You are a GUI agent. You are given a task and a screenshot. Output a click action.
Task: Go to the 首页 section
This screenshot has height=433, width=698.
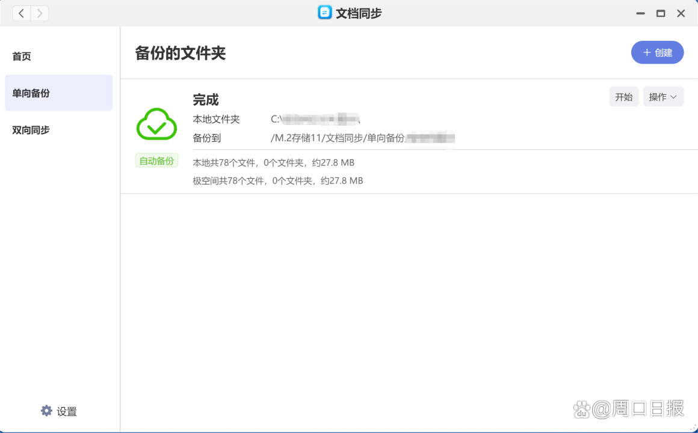click(22, 56)
